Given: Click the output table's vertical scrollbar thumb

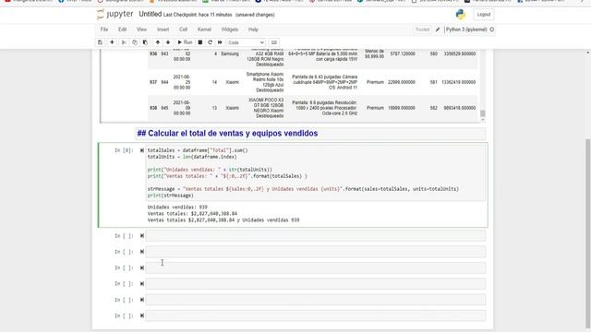Looking at the screenshot, I should tap(482, 113).
